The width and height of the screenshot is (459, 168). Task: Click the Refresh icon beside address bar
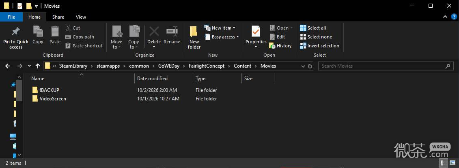(310, 66)
